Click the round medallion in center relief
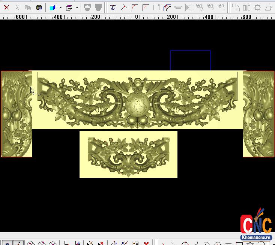275x245 pixels. pos(137,103)
